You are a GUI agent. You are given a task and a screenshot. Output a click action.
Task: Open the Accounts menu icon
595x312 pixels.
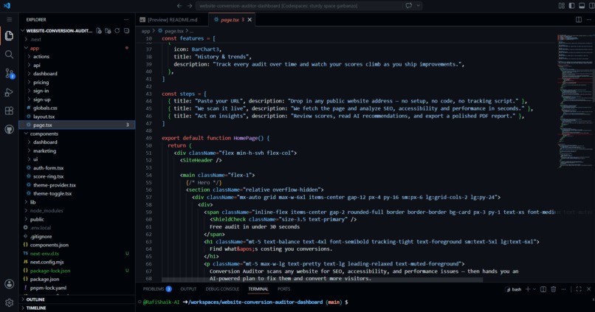9,284
